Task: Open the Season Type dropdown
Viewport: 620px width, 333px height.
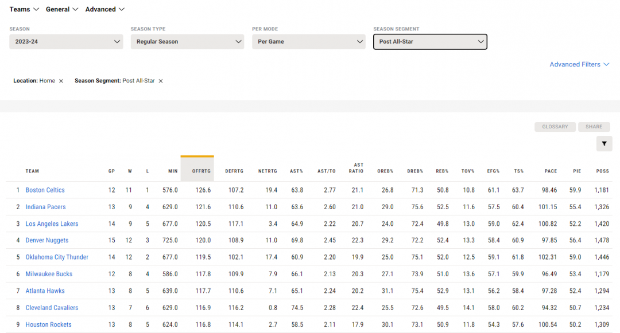Action: coord(187,41)
